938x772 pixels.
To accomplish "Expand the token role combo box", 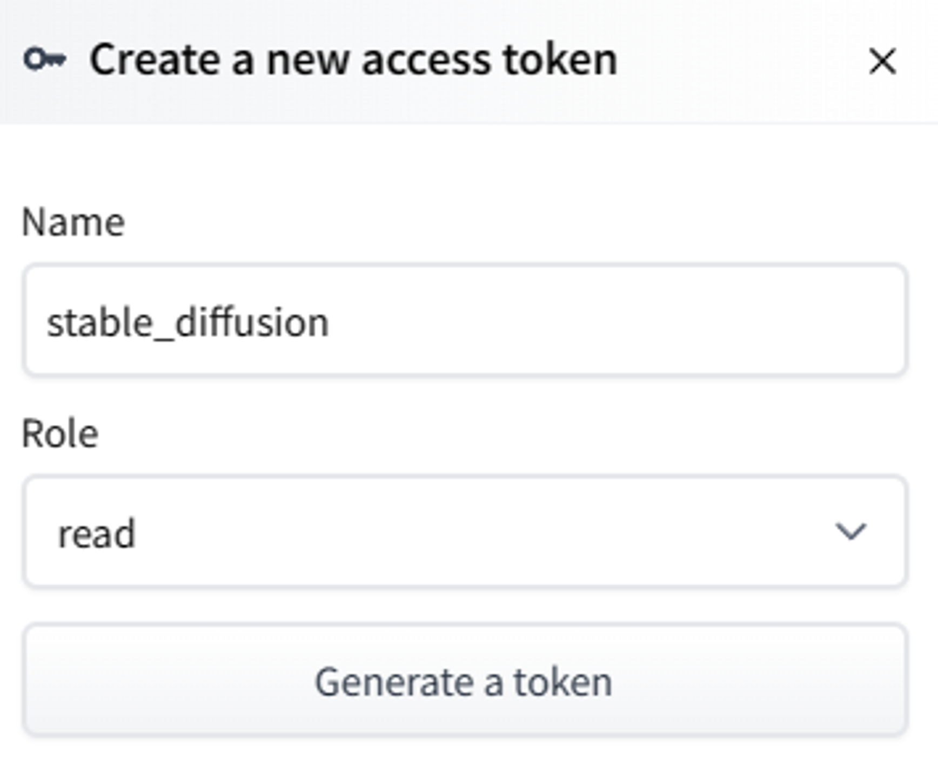I will tap(465, 532).
